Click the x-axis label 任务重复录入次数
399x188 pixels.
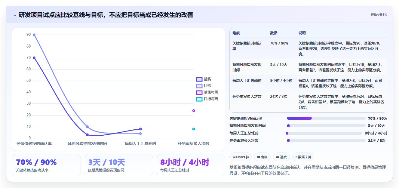[194, 144]
